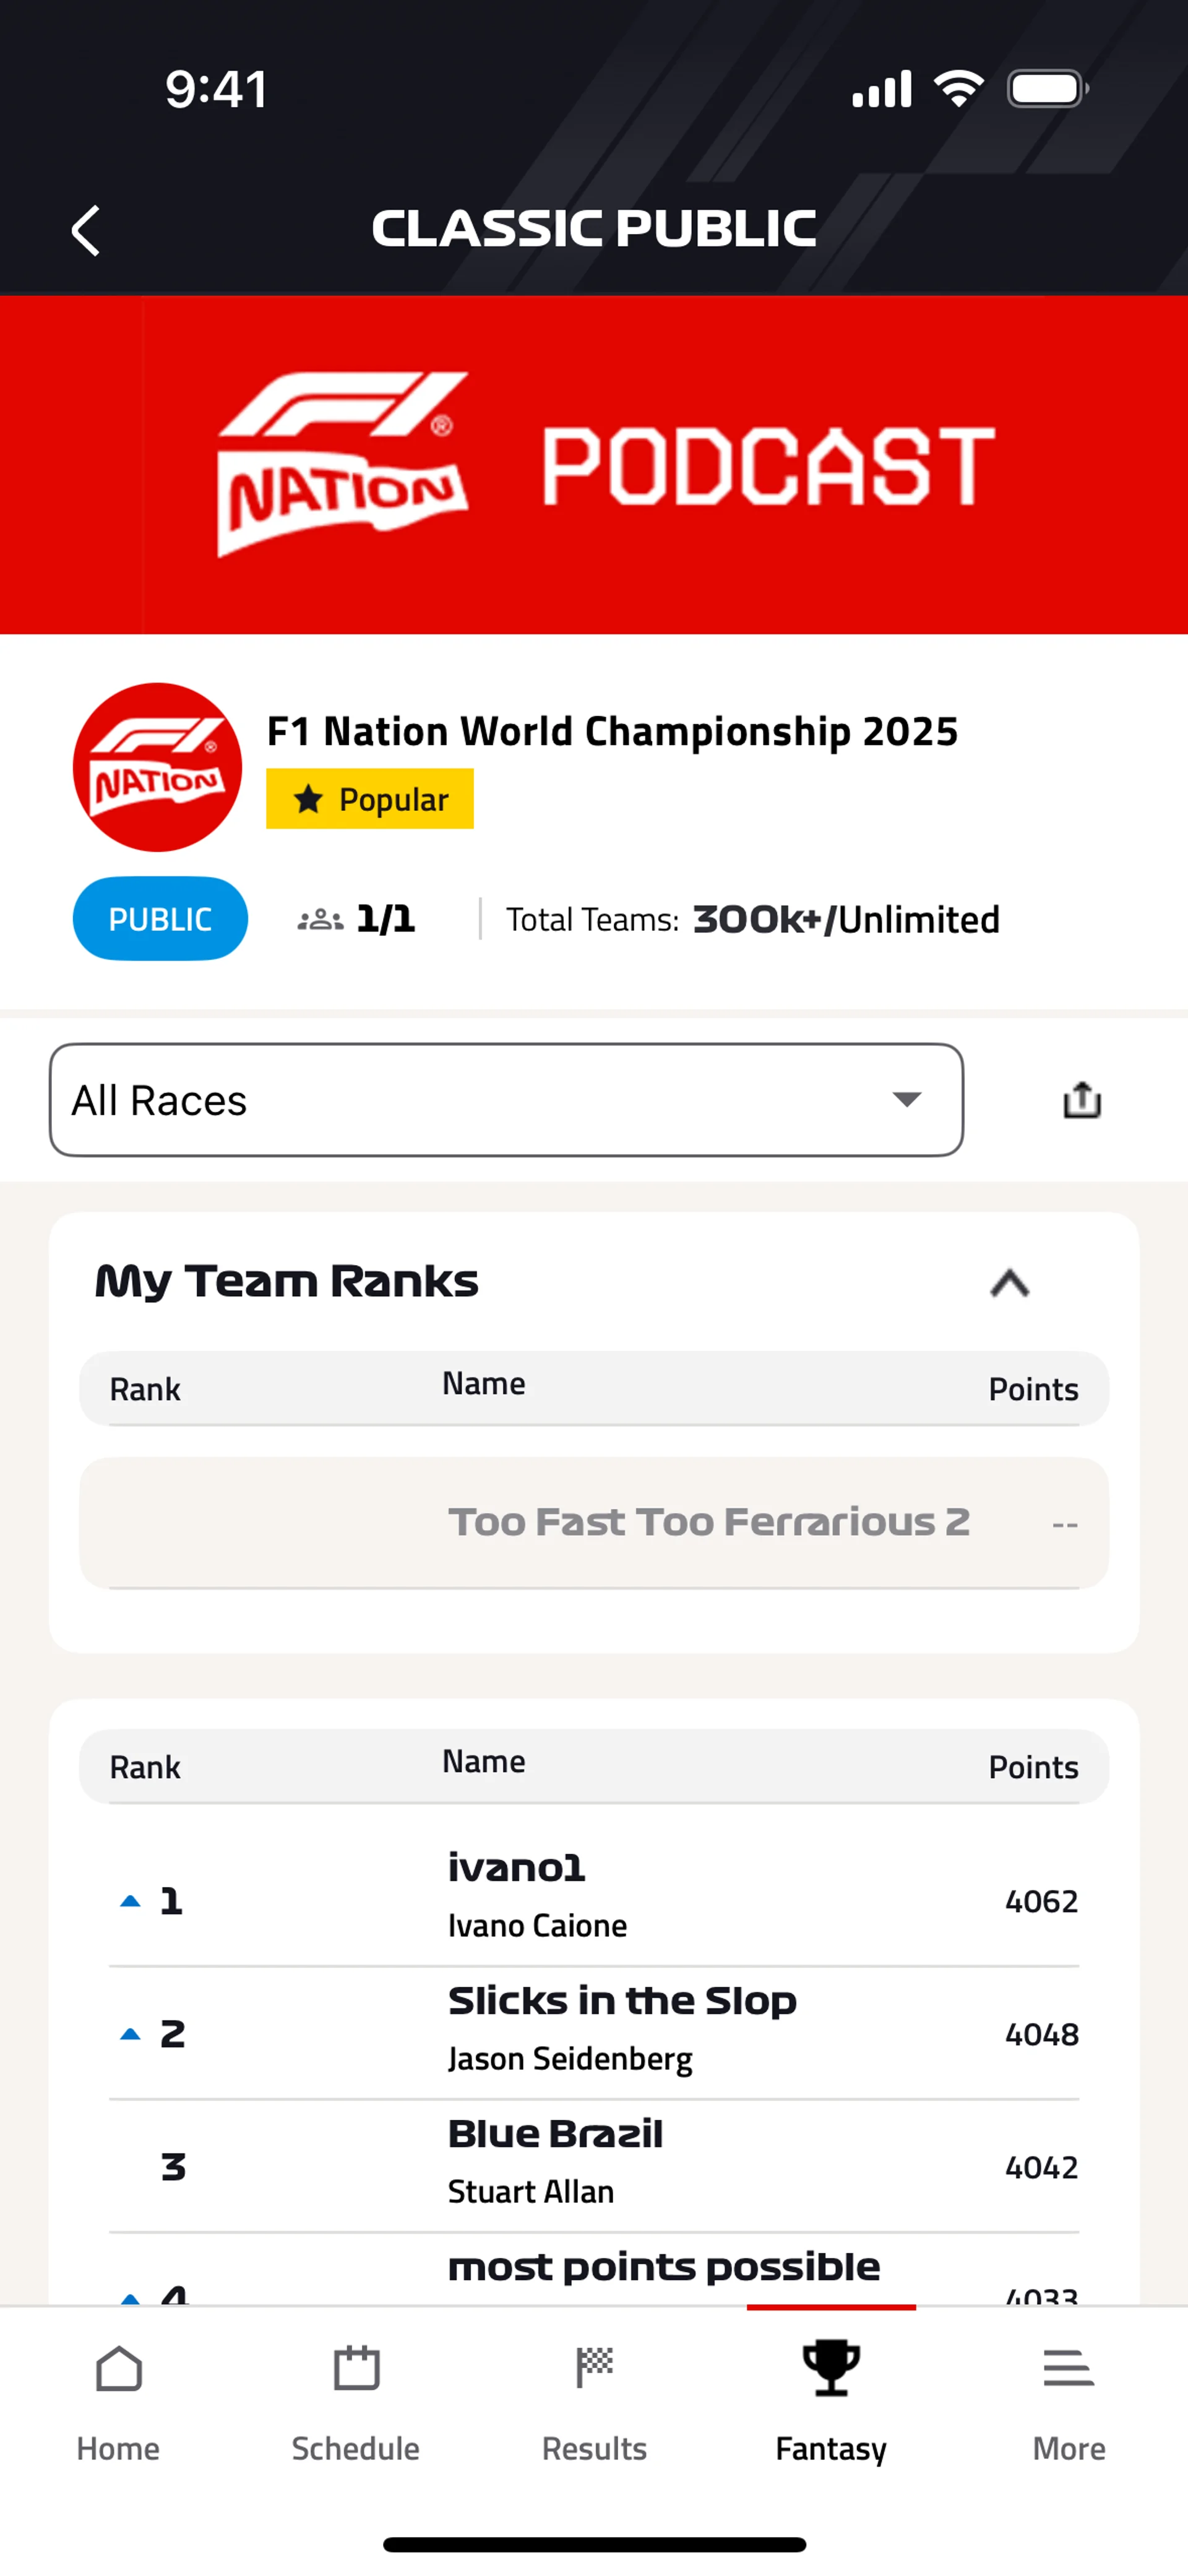
Task: Tap the Results checkered flag icon
Action: [594, 2369]
